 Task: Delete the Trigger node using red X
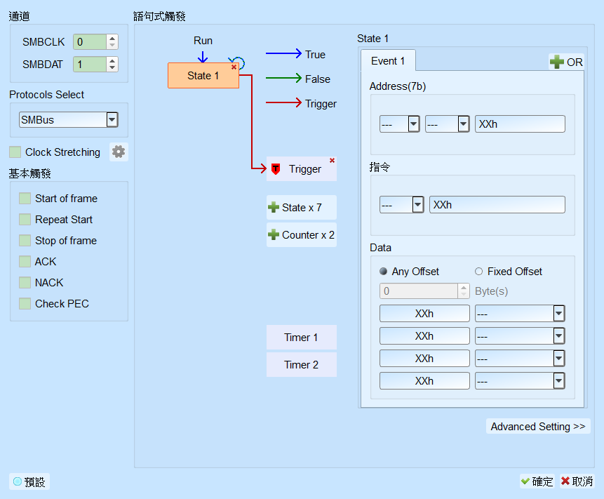point(332,160)
